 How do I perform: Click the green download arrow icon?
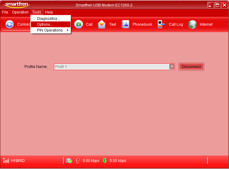click(x=105, y=160)
